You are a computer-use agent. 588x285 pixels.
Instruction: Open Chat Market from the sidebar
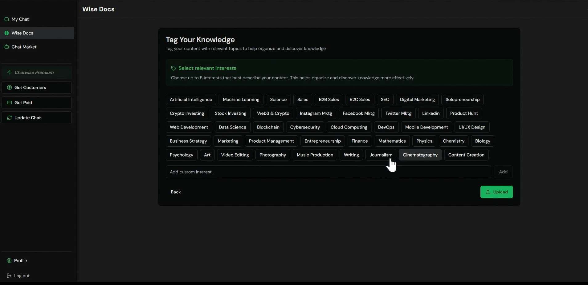(x=24, y=47)
